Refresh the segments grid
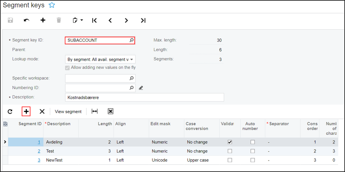The image size is (345, 172). pyautogui.click(x=10, y=111)
